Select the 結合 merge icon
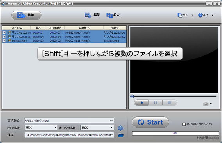 point(109,15)
